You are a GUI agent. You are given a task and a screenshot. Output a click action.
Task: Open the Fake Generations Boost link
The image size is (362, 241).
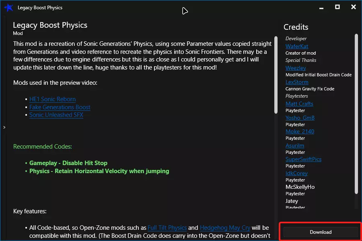coord(60,107)
